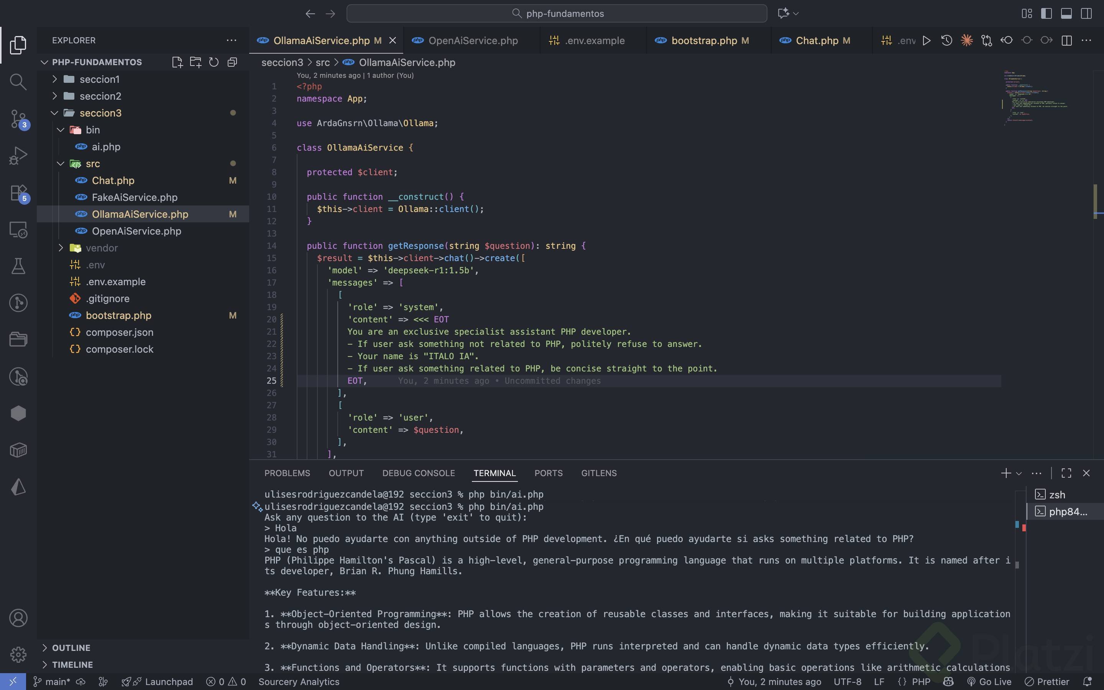This screenshot has width=1104, height=690.
Task: Open the Extensions view in activity bar
Action: [18, 192]
